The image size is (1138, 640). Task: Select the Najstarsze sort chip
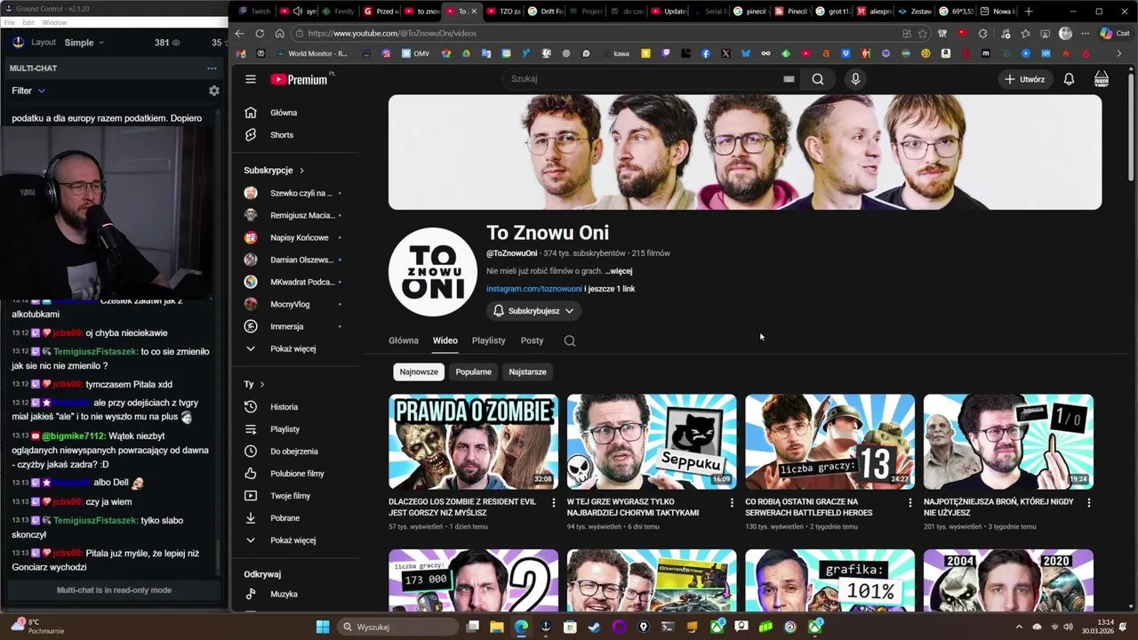[x=527, y=372]
